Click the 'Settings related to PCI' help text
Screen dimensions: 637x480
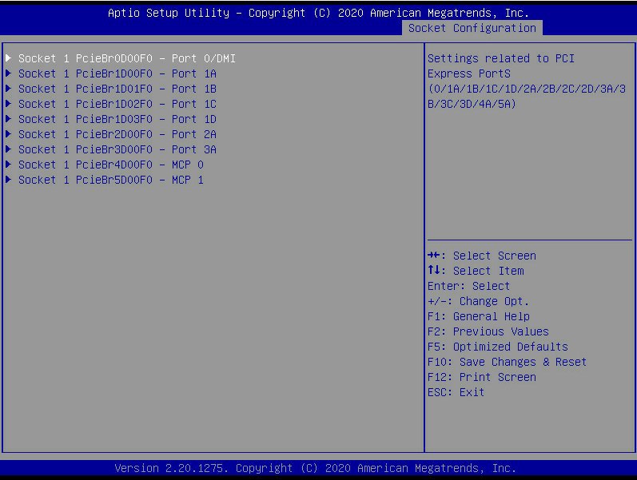501,58
